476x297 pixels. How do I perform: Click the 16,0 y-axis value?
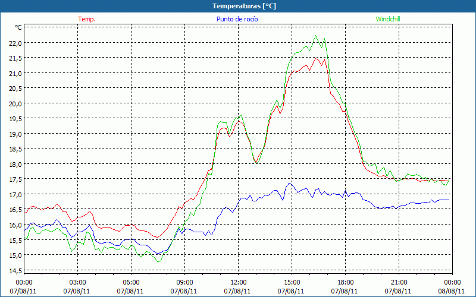(16, 225)
